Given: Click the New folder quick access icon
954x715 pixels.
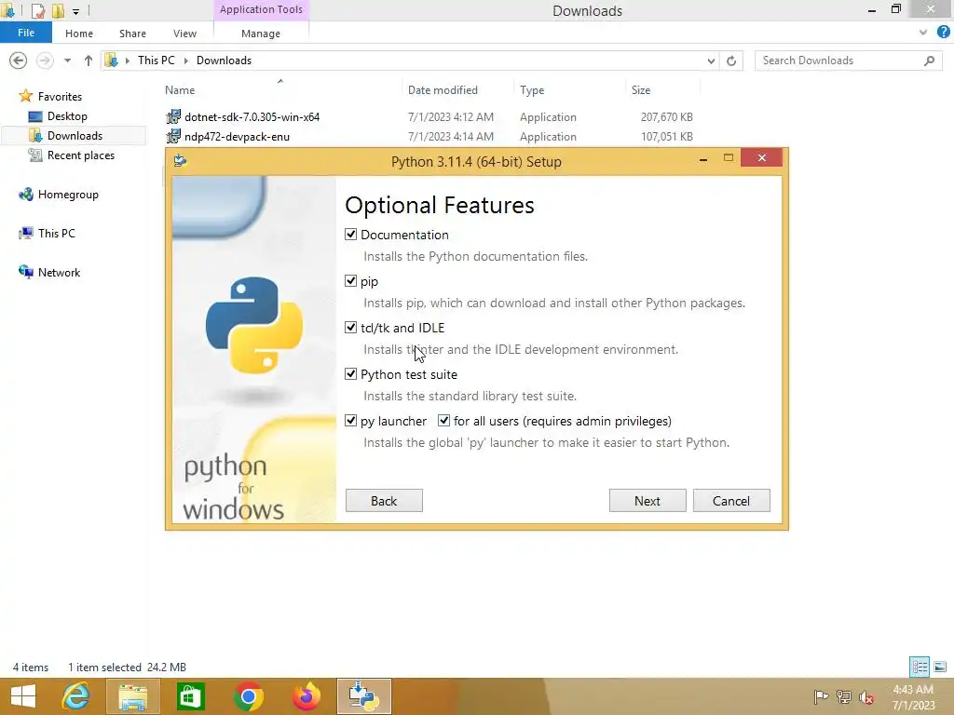Looking at the screenshot, I should point(58,10).
